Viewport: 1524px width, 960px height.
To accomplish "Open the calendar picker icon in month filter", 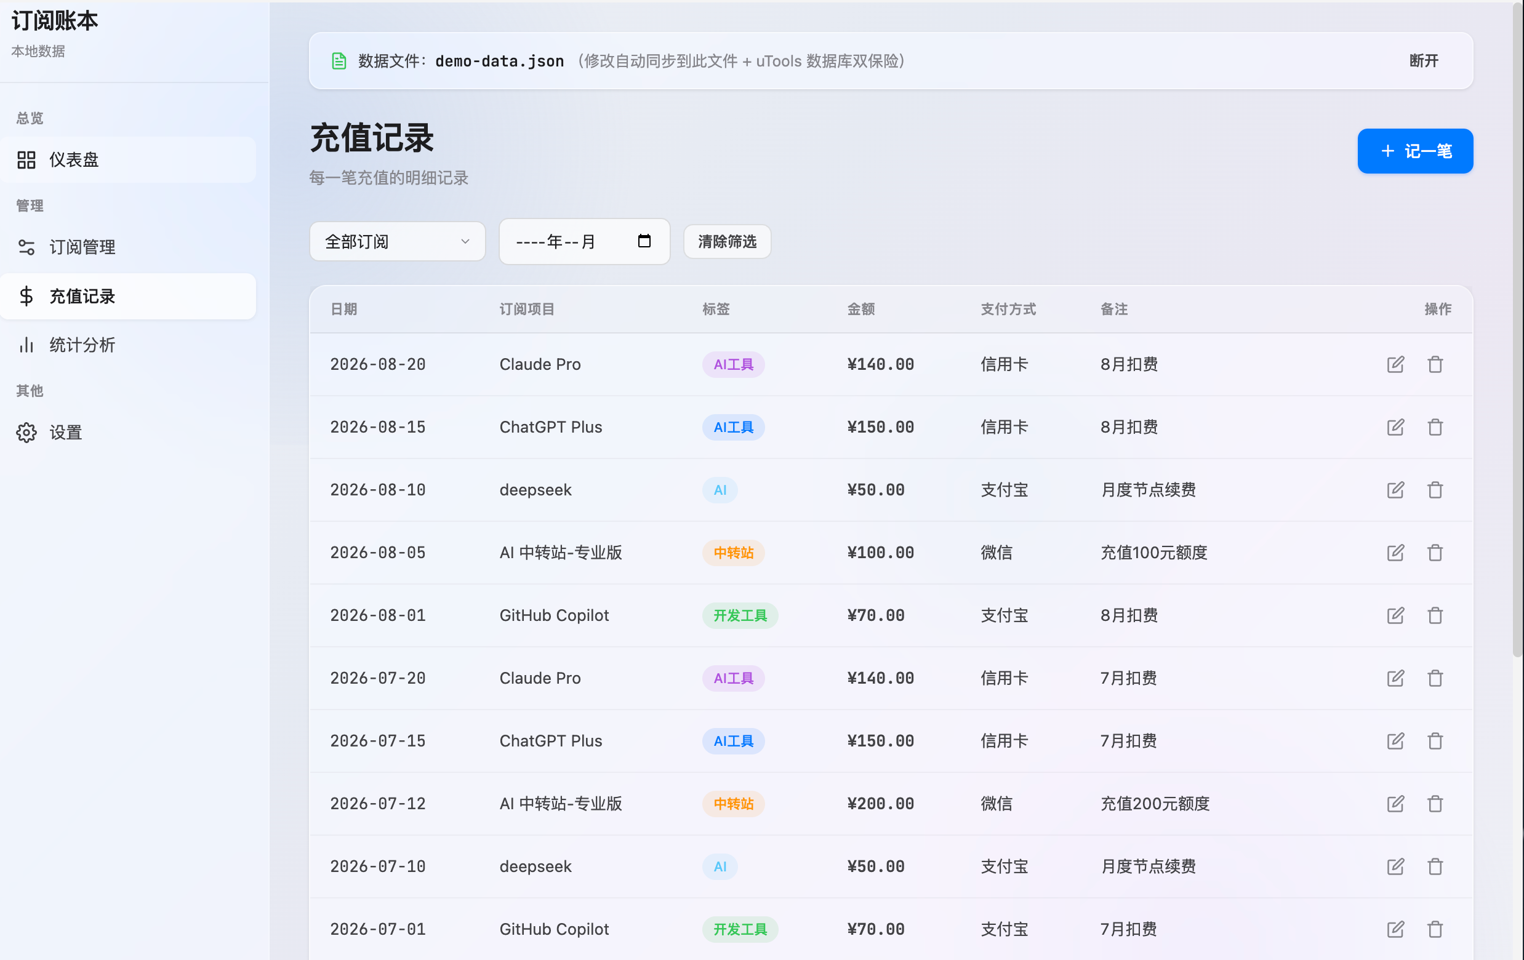I will (644, 241).
